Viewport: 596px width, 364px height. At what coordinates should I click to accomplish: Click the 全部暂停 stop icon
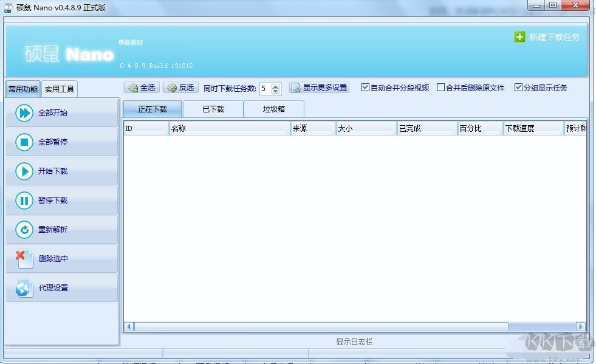[x=24, y=142]
